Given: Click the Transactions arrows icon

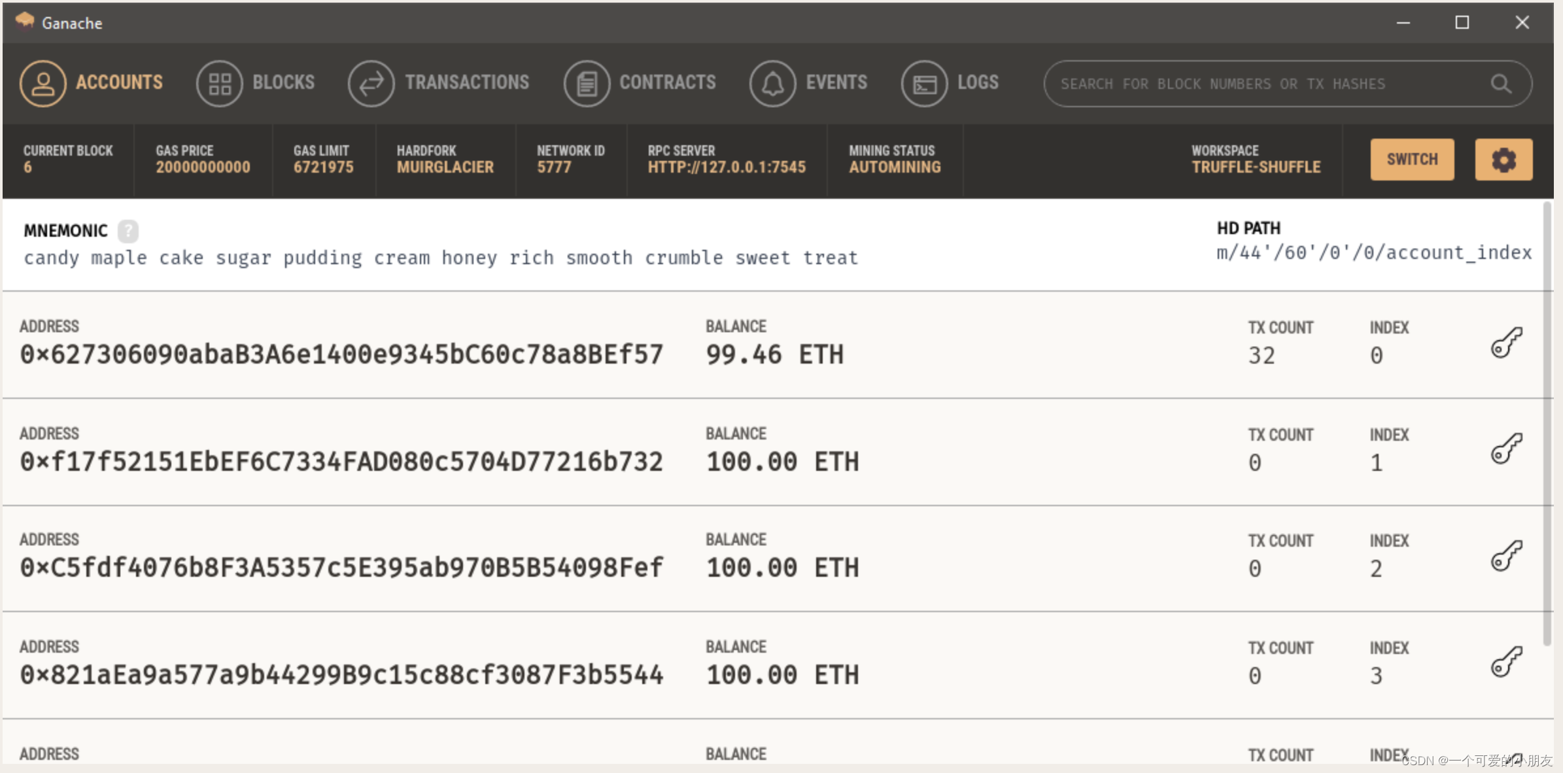Looking at the screenshot, I should (371, 83).
